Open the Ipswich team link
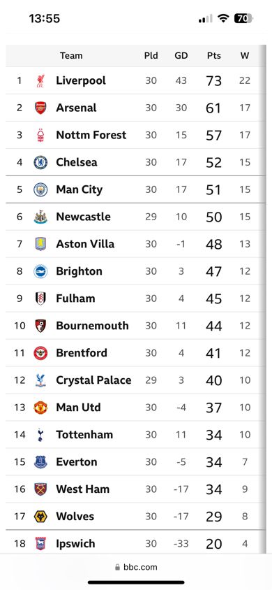The image size is (272, 590). coord(75,543)
